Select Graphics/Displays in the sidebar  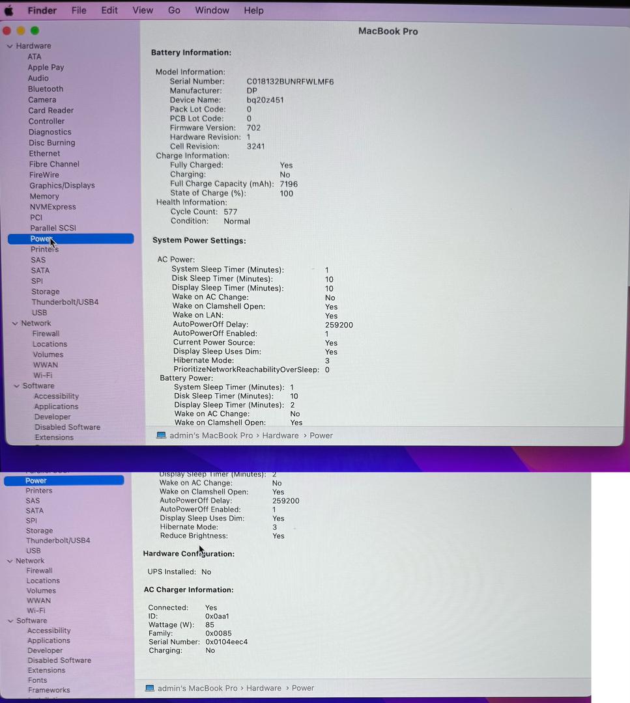coord(63,186)
